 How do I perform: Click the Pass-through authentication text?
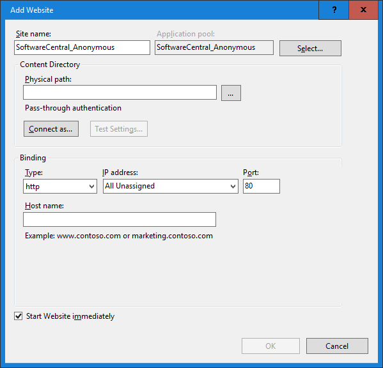tap(73, 108)
